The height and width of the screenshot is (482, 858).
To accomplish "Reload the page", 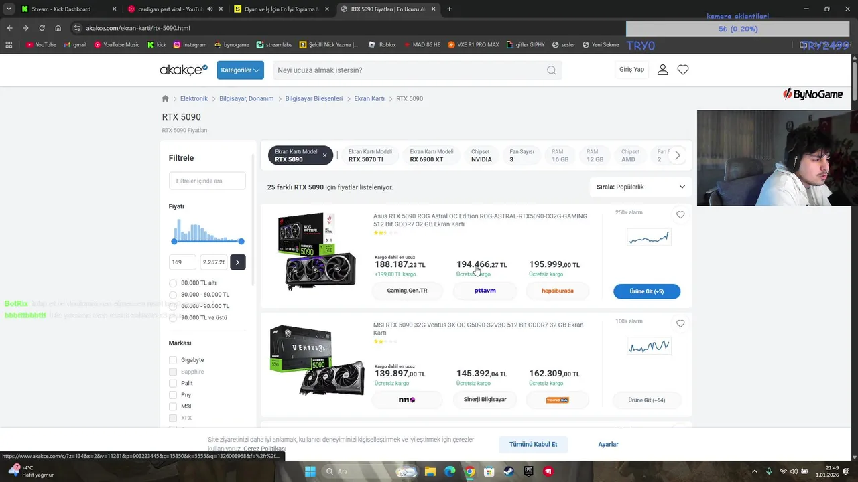I will coord(42,28).
